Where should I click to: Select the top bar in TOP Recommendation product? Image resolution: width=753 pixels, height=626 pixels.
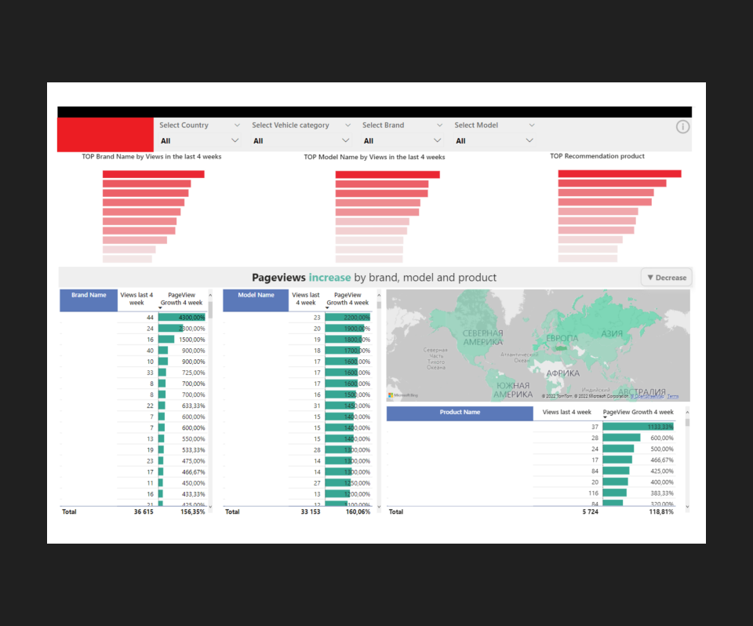[x=620, y=174]
